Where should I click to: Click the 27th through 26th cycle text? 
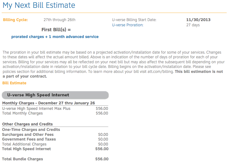coord(59,20)
